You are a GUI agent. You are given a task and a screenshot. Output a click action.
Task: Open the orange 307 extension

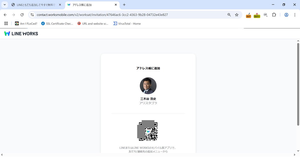[x=248, y=15]
